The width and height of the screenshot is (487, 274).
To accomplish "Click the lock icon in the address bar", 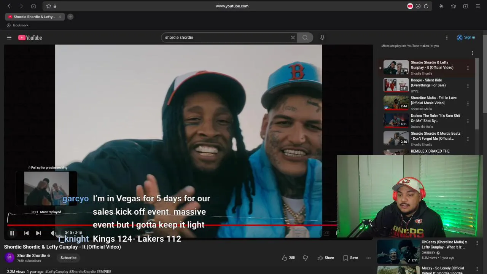I will (x=55, y=6).
